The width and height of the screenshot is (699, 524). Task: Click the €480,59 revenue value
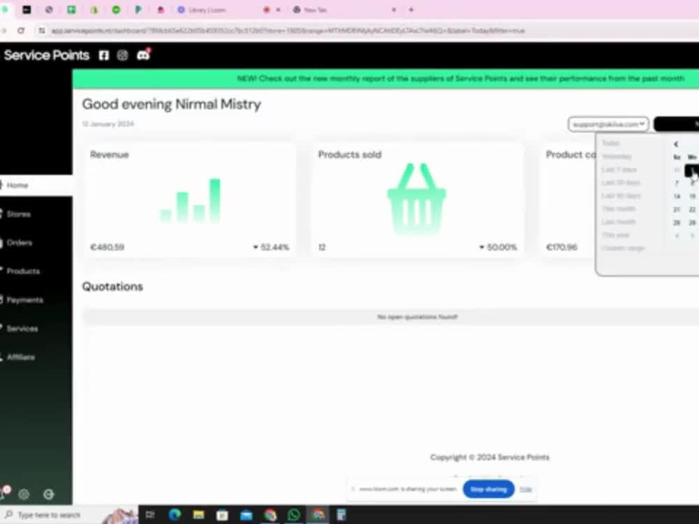pyautogui.click(x=107, y=247)
